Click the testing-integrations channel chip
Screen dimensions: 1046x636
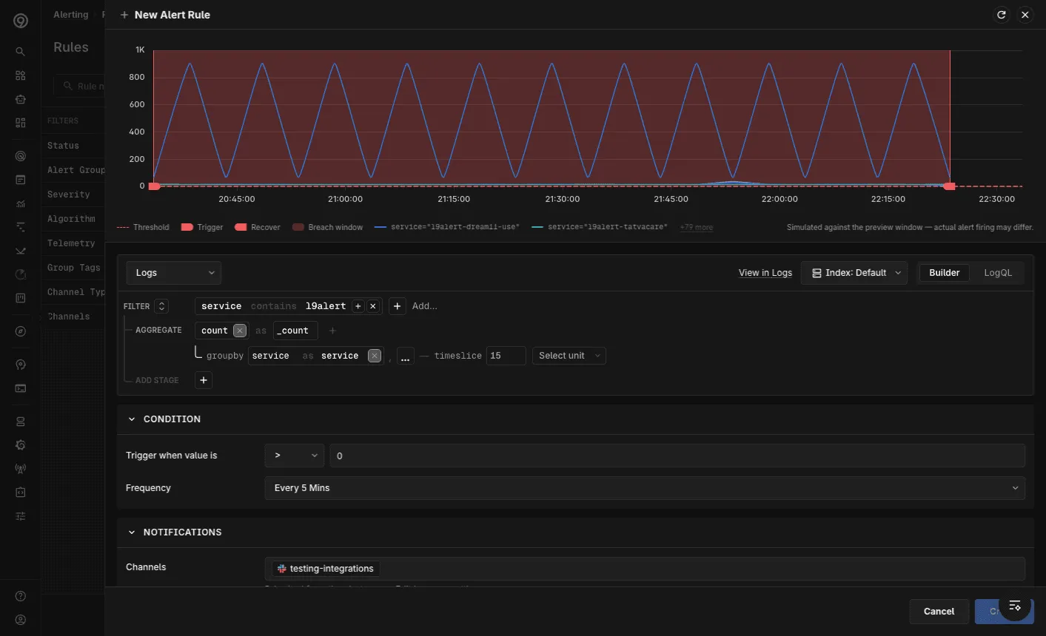point(326,569)
